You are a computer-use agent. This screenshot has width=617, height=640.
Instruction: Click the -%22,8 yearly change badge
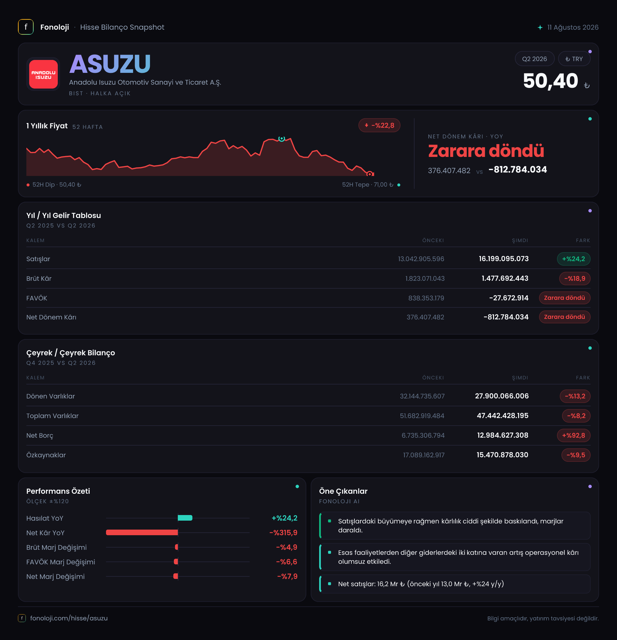click(379, 125)
